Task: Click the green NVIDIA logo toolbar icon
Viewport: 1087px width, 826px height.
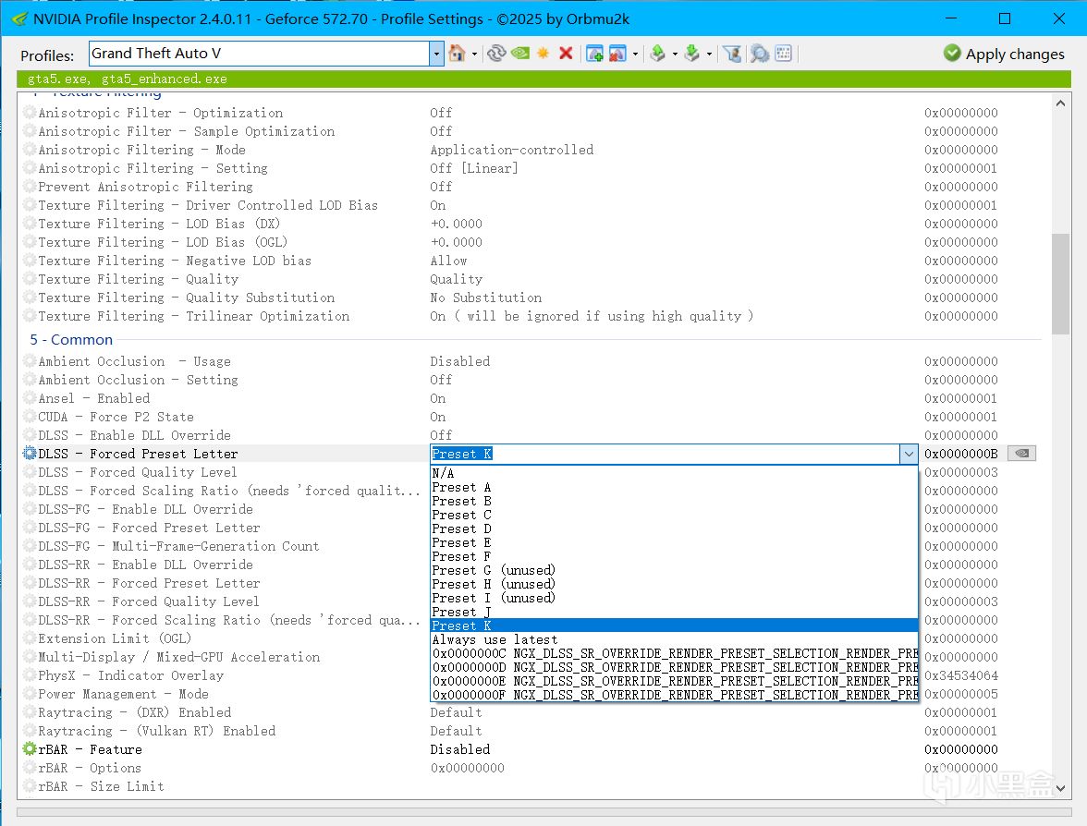Action: pyautogui.click(x=520, y=55)
